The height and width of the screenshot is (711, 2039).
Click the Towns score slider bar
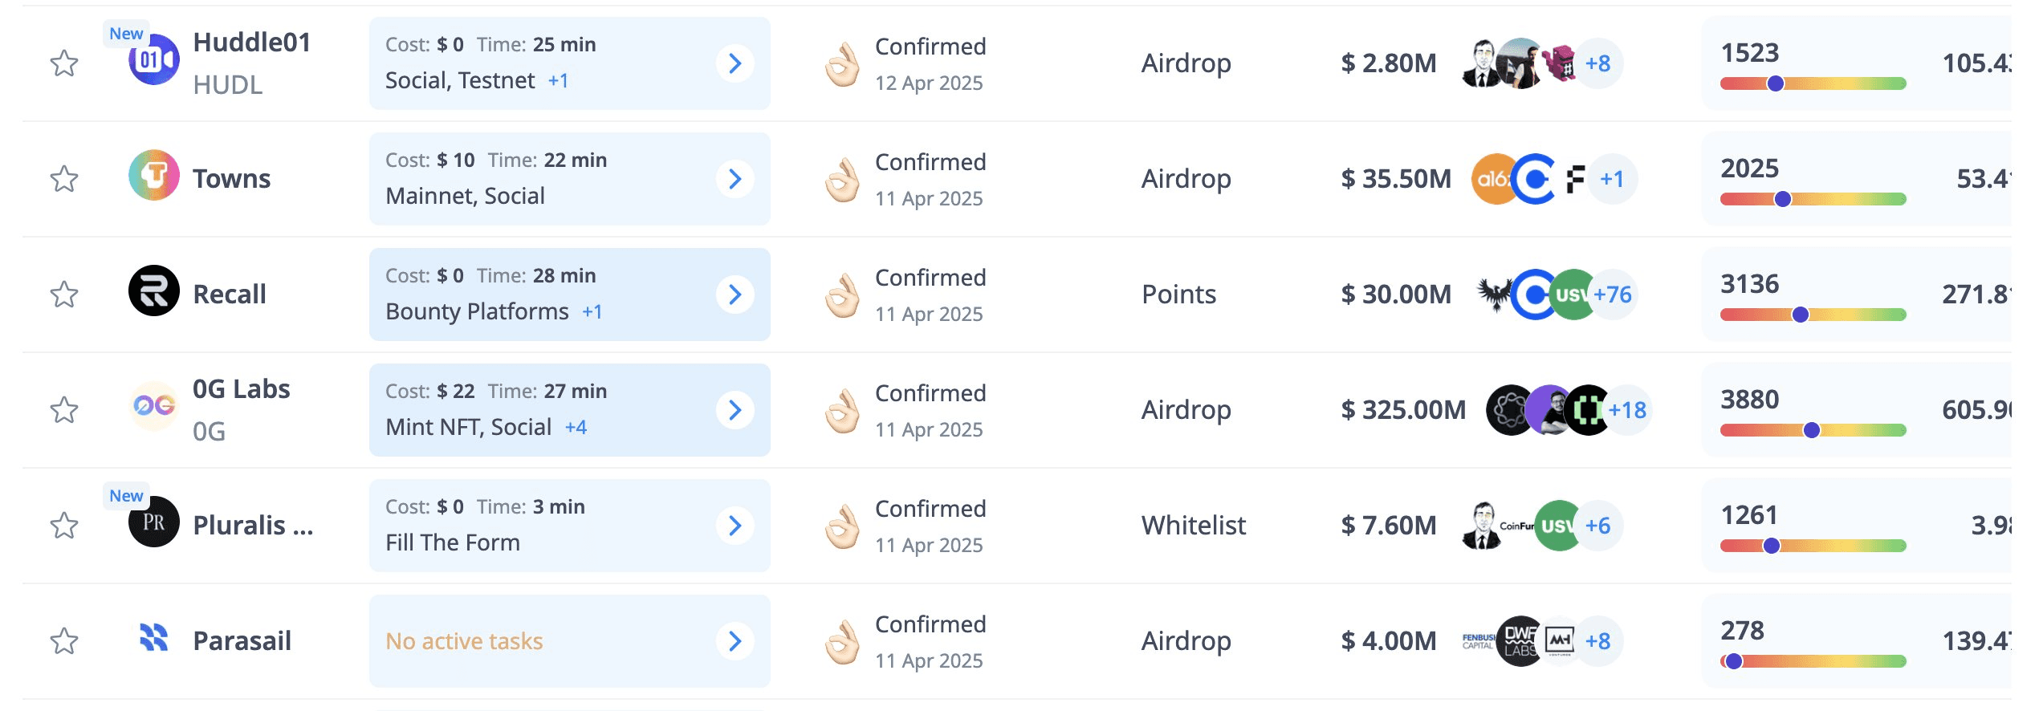click(1813, 199)
